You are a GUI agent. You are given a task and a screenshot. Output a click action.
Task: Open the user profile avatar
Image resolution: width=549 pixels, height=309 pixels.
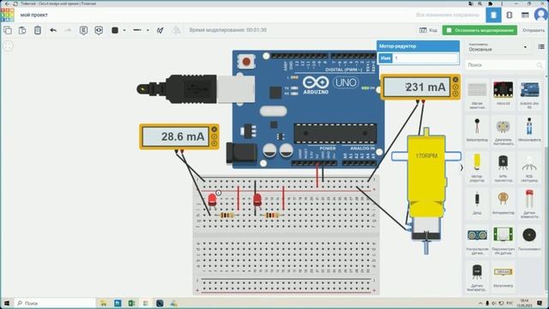coord(541,15)
